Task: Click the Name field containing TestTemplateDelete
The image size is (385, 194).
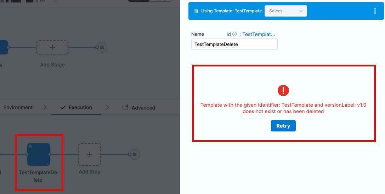Action: 234,44
